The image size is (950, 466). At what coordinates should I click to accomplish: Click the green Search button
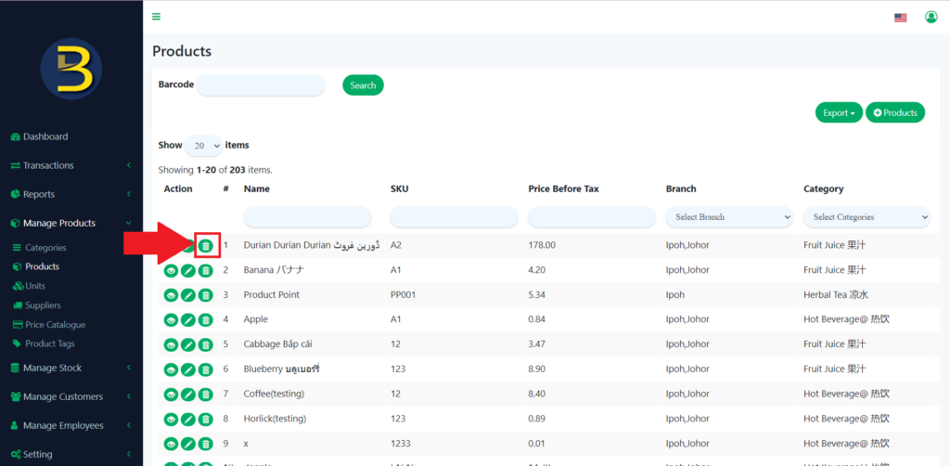pos(363,85)
